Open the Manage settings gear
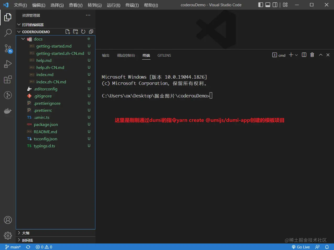Screen dimensions: 334x250 click(8, 235)
